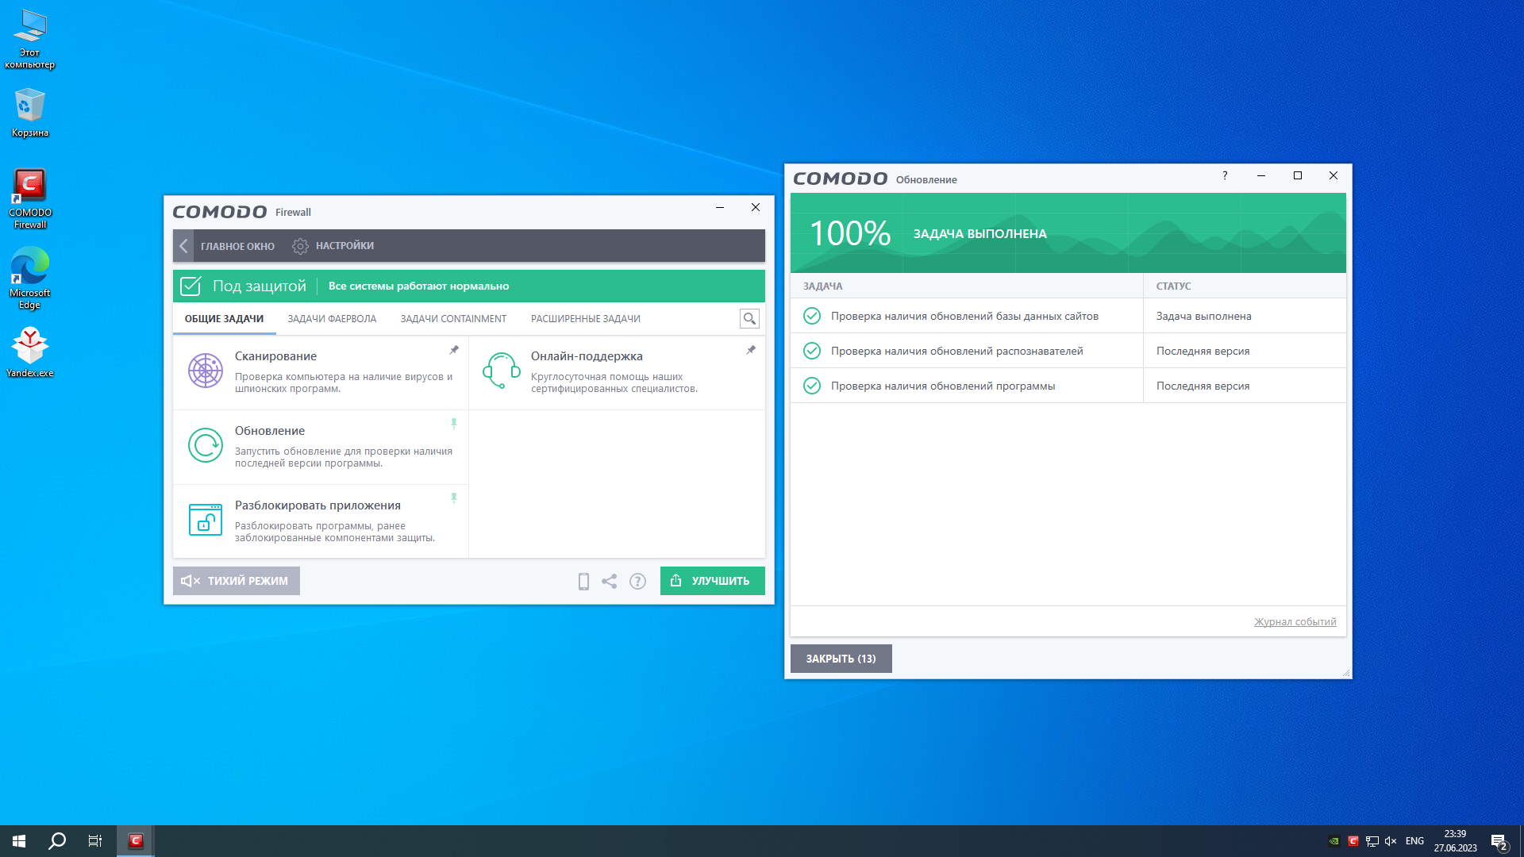Toggle the pin on Unblock applications
This screenshot has height=857, width=1524.
454,498
